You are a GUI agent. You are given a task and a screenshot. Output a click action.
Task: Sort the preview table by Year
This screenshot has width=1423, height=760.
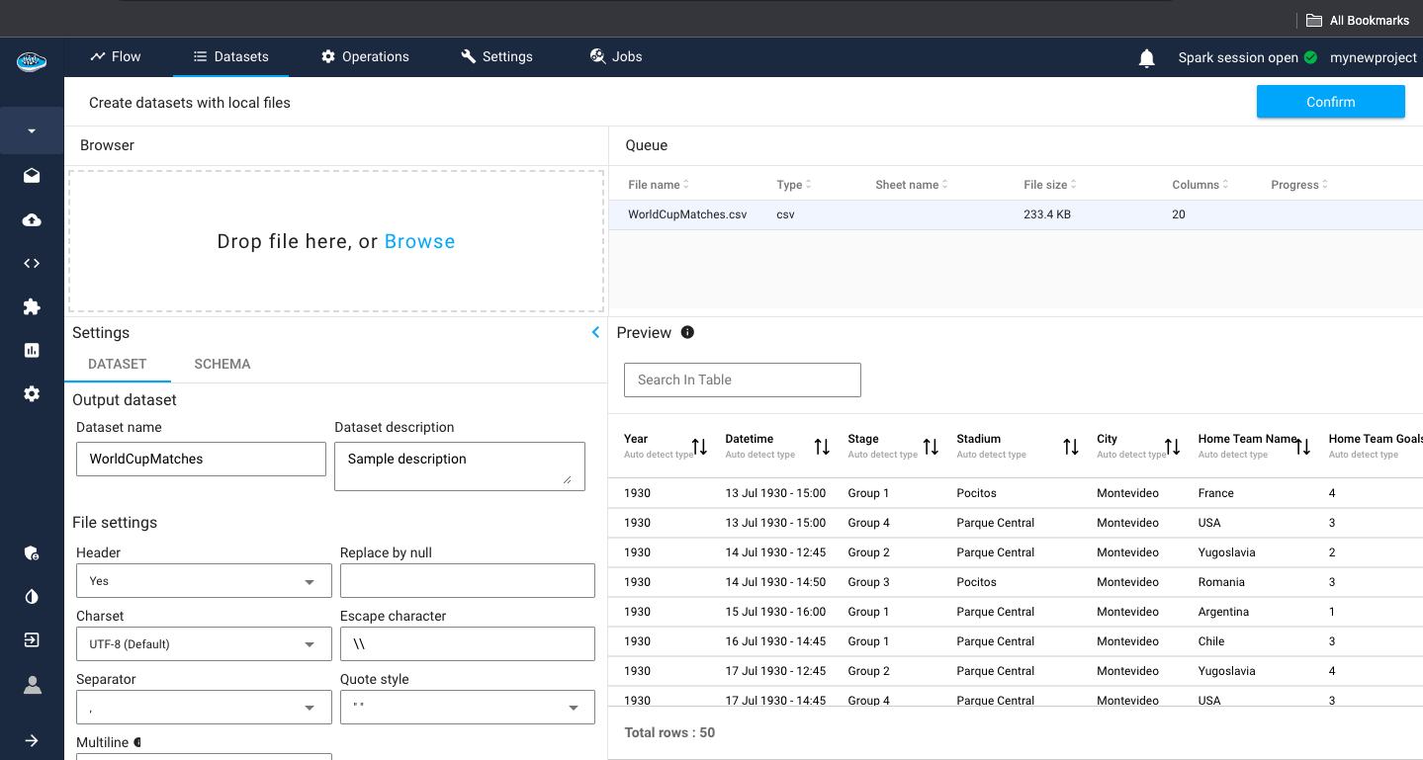pyautogui.click(x=699, y=447)
